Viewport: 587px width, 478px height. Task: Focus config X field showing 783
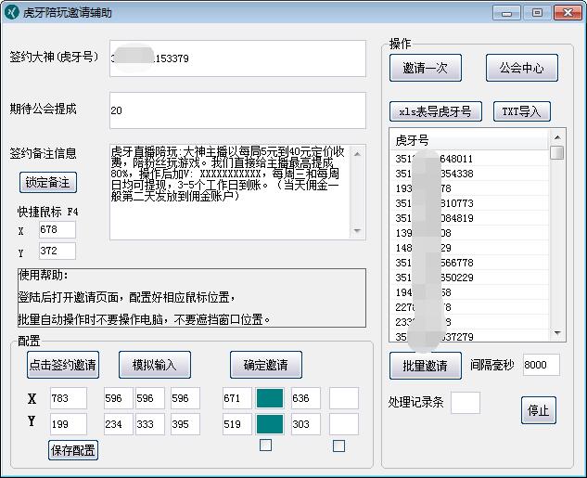[69, 398]
